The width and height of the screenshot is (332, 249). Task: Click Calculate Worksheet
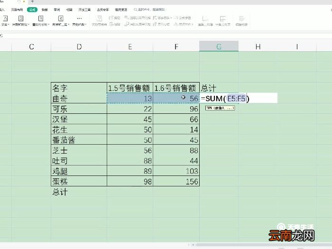(x=223, y=21)
